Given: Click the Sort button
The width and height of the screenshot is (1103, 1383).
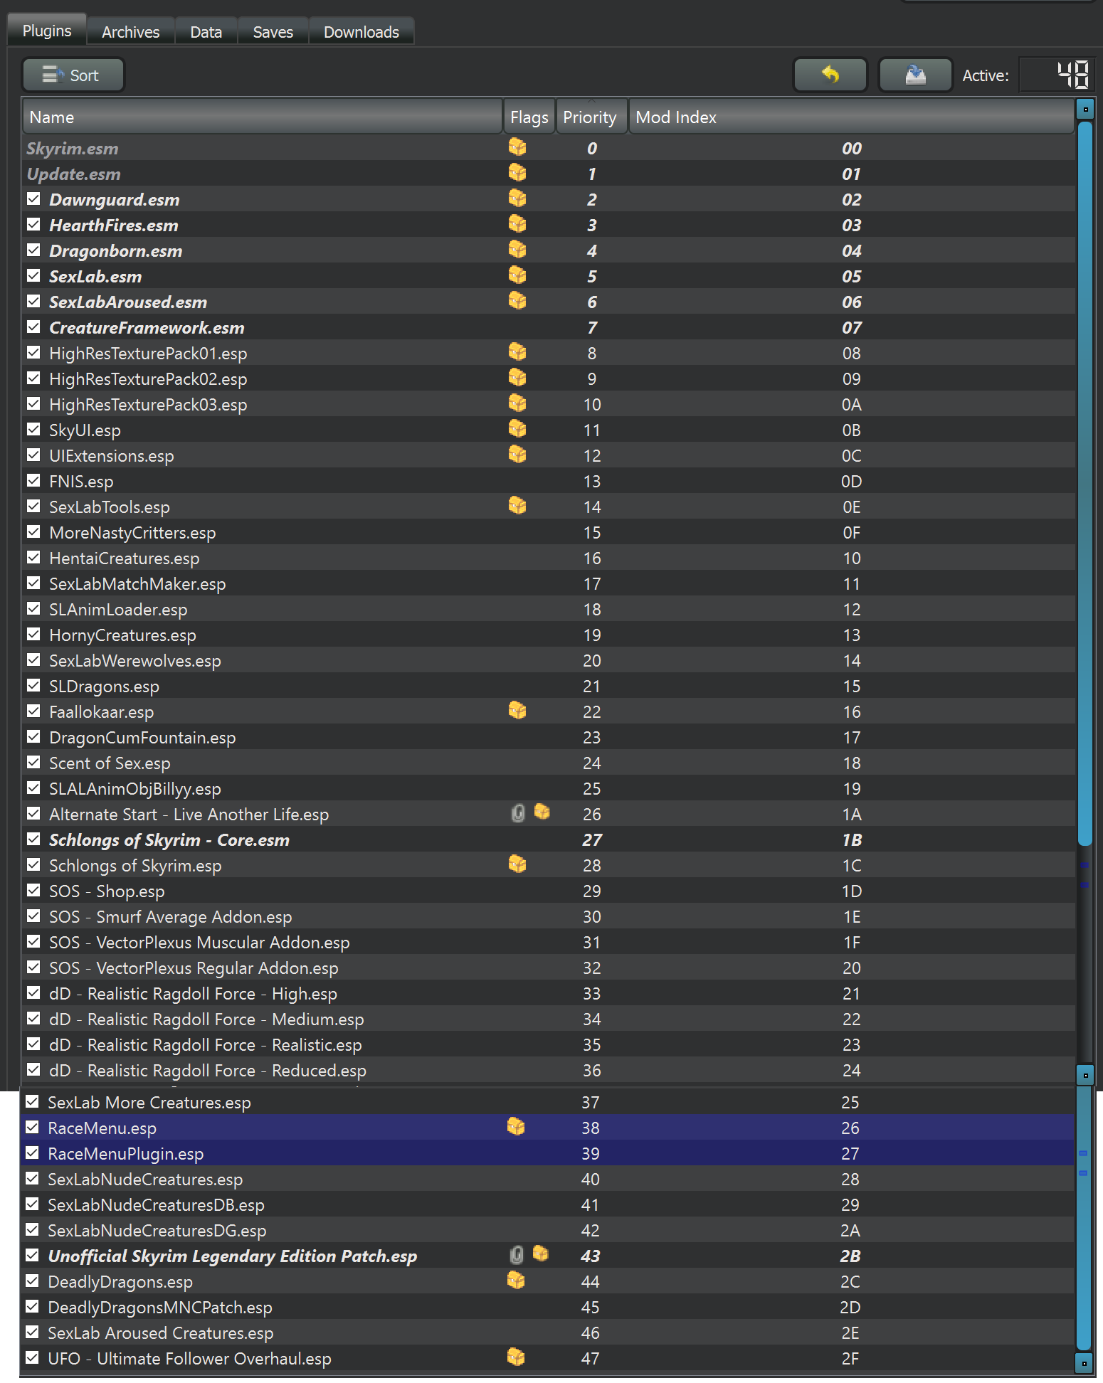Looking at the screenshot, I should (x=73, y=75).
